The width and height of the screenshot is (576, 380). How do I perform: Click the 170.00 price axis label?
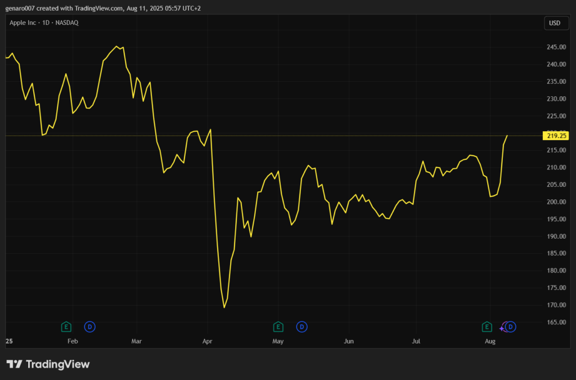click(x=555, y=305)
